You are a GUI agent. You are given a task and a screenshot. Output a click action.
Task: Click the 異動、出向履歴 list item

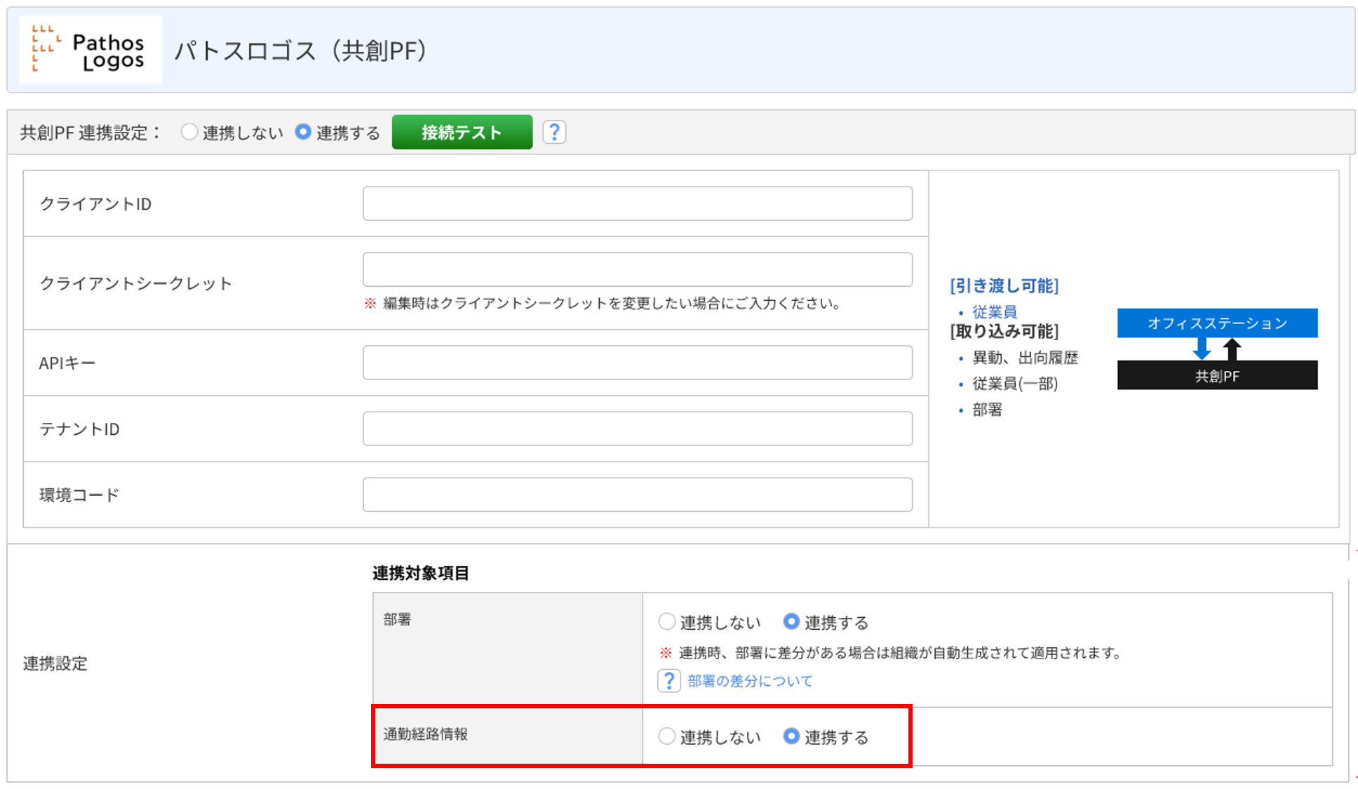point(1025,358)
